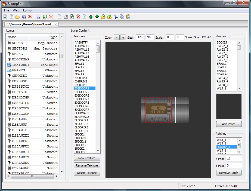Click down arrow of PNames list scrollbar

pyautogui.click(x=239, y=88)
